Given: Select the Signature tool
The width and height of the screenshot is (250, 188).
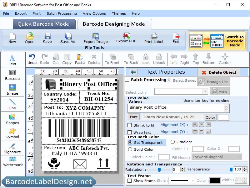Looking at the screenshot, I should (x=12, y=148).
